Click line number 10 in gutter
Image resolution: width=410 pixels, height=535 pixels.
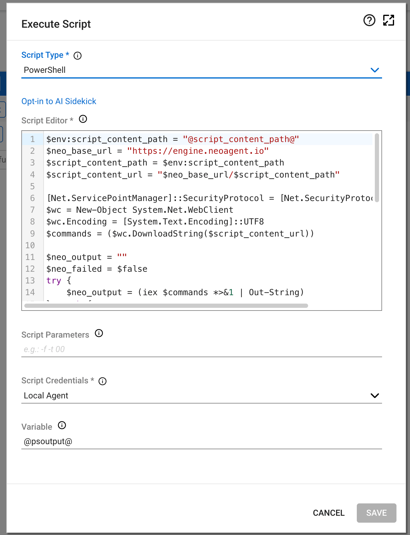[30, 246]
